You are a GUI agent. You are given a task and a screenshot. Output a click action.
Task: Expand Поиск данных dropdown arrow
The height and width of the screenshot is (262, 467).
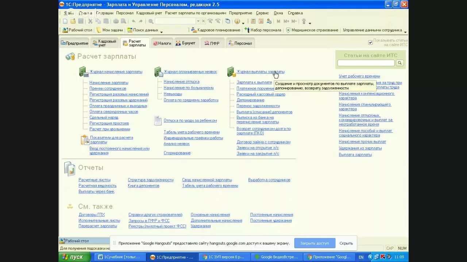tap(161, 31)
